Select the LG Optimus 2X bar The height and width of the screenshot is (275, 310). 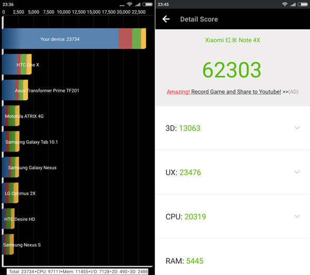(x=10, y=193)
